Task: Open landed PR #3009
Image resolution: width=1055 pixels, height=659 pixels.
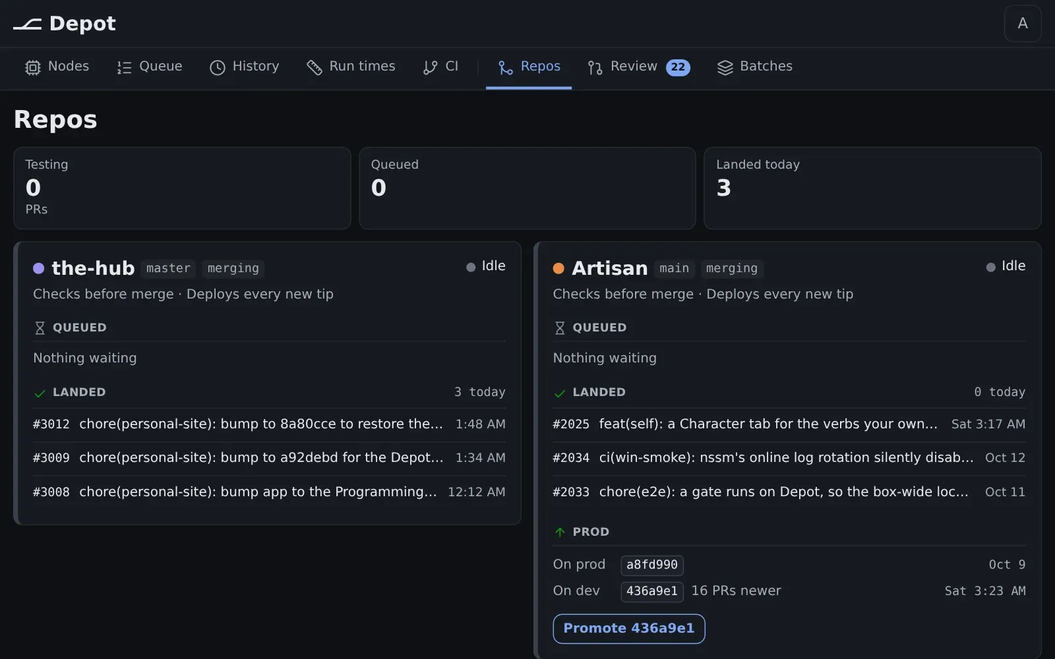Action: pyautogui.click(x=269, y=458)
